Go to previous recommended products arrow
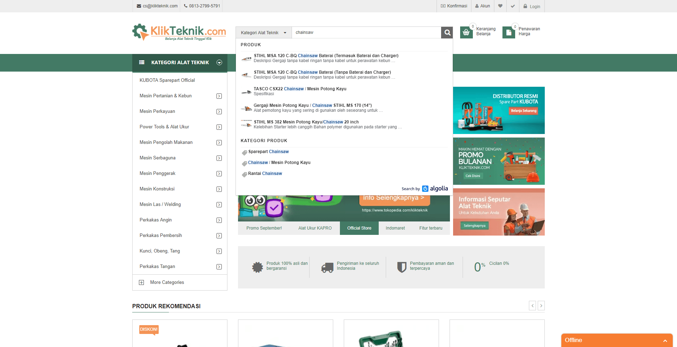Screen dimensions: 677x347 point(532,306)
